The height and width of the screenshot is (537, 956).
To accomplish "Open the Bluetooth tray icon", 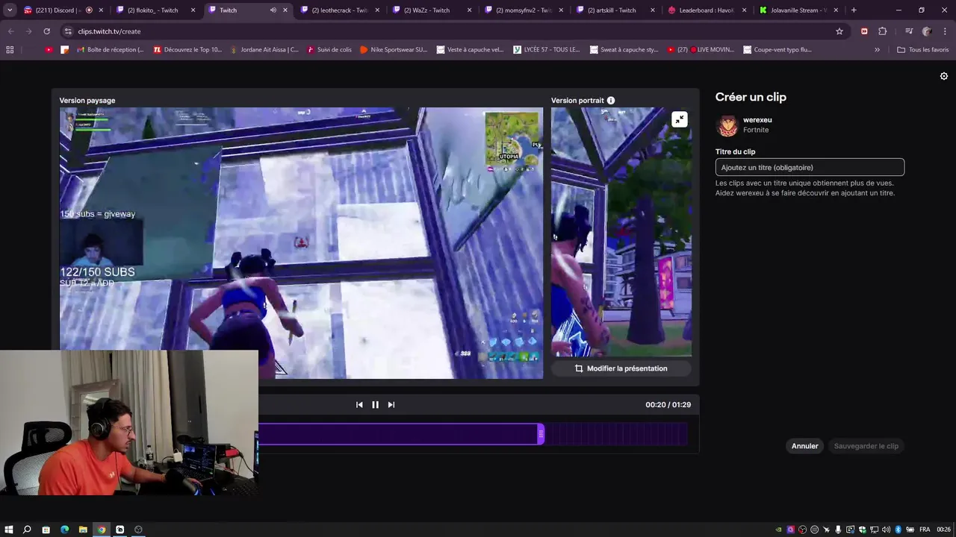I will pos(898,530).
